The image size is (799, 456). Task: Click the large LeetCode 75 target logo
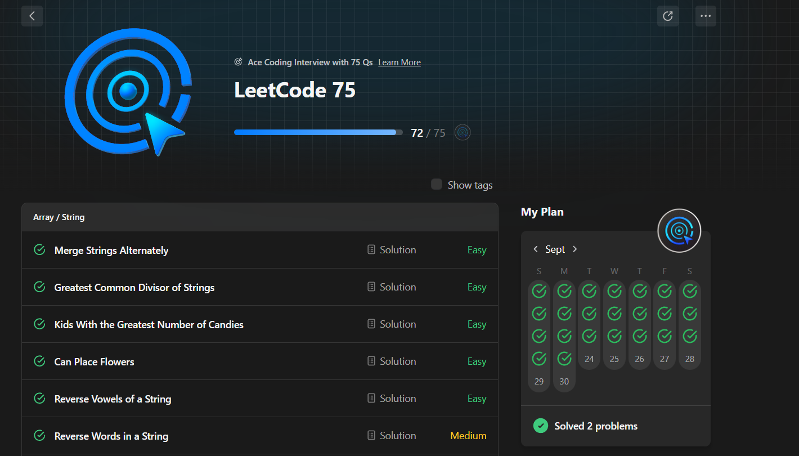(127, 92)
